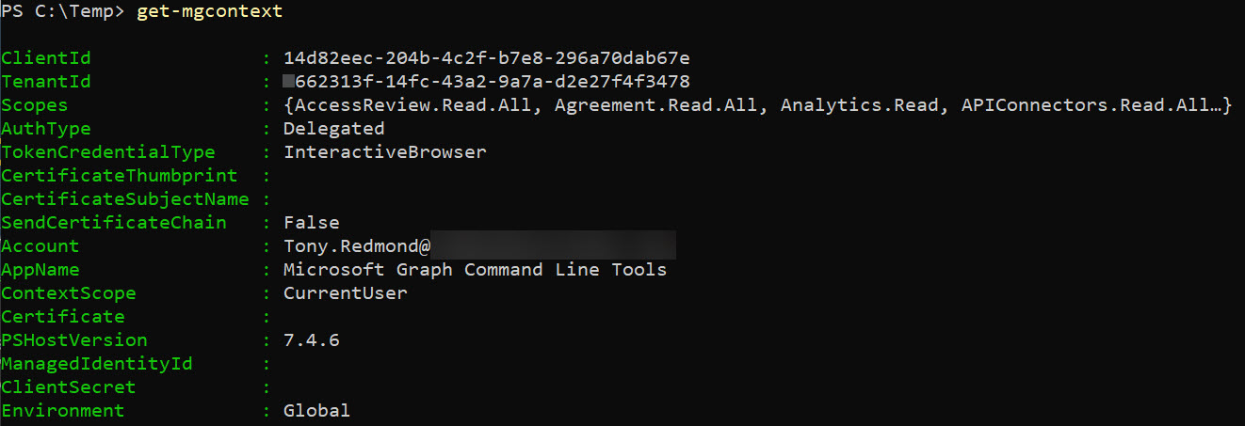This screenshot has height=426, width=1245.
Task: Click the Tony.Redmond@ account text
Action: click(357, 246)
